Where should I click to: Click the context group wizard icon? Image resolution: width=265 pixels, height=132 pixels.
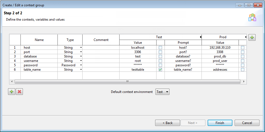[x=252, y=18]
